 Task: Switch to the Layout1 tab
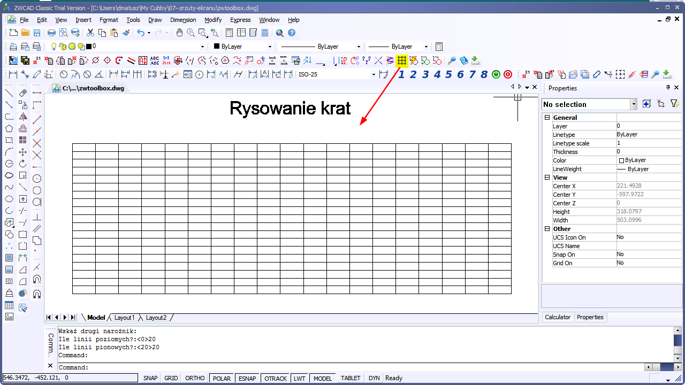pos(124,318)
